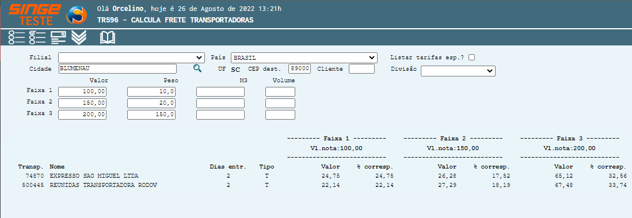Click the first list icon in the toolbar

click(17, 37)
